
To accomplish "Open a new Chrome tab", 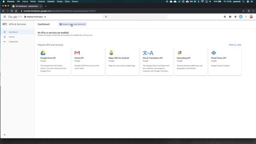I will 46,6.
